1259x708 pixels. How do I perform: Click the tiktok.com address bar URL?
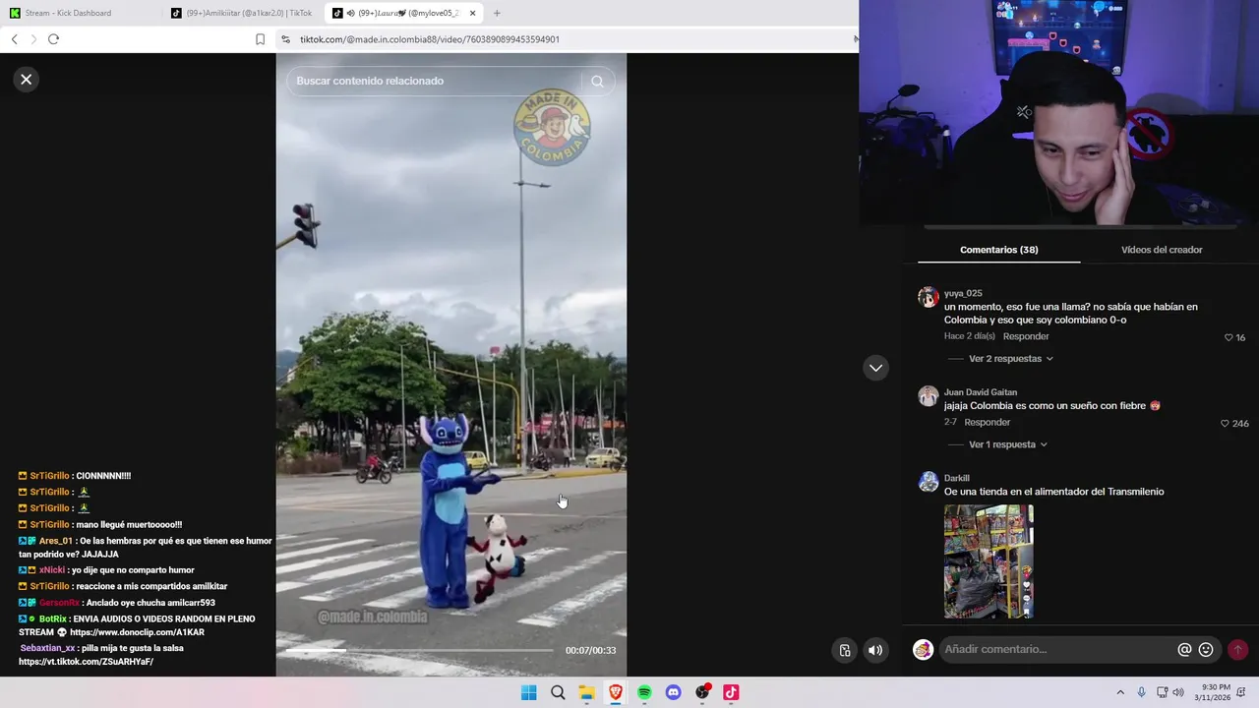coord(430,39)
